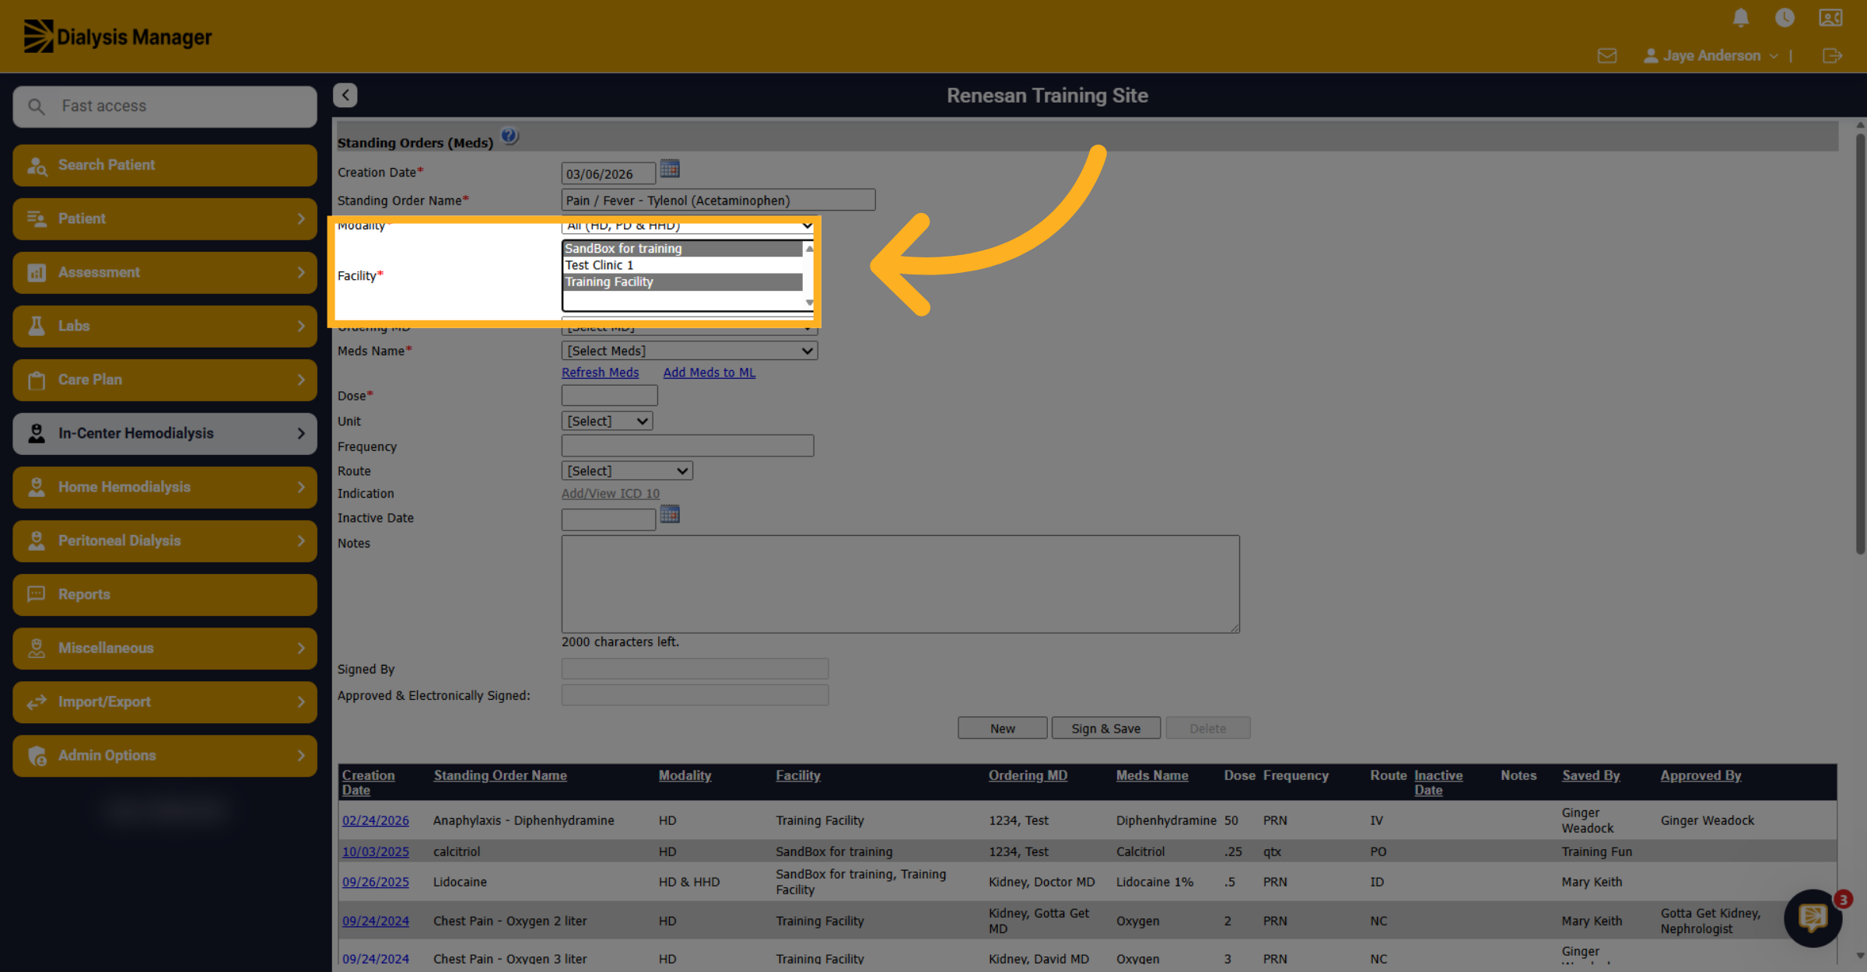1867x972 pixels.
Task: Select Test Clinic 1 facility
Action: (x=682, y=265)
